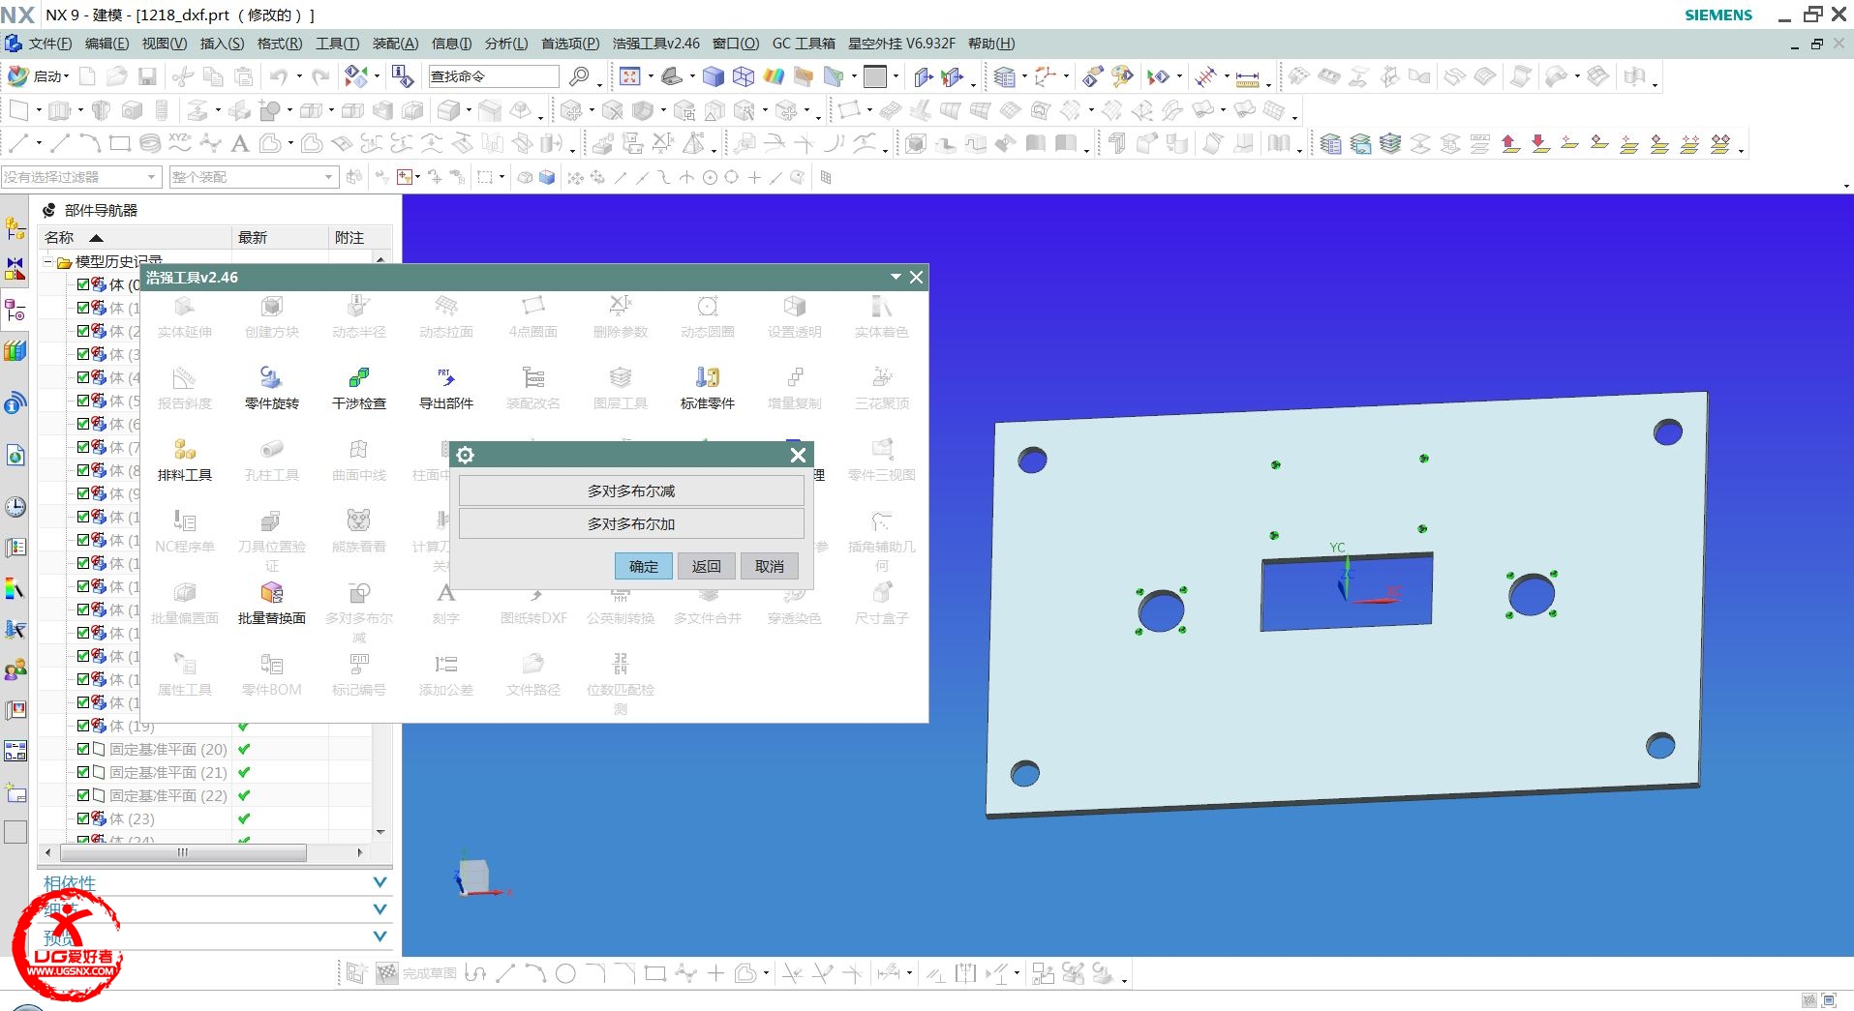Click the part navigator horizontal scrollbar thumb

[183, 852]
